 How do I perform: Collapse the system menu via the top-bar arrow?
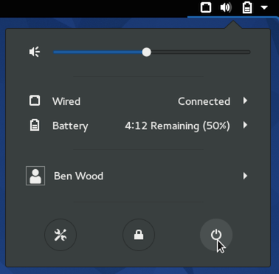pyautogui.click(x=264, y=8)
